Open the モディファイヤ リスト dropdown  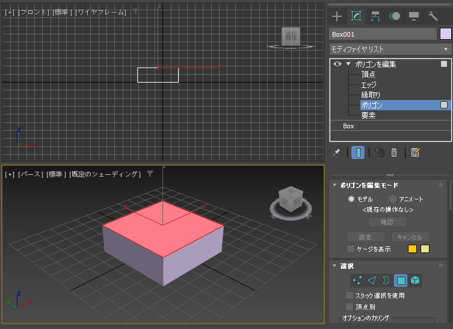pyautogui.click(x=390, y=49)
